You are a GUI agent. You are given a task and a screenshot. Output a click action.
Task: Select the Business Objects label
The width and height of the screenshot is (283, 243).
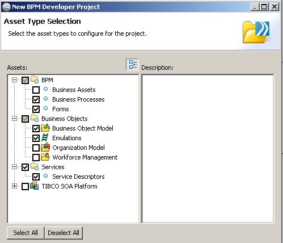click(65, 119)
